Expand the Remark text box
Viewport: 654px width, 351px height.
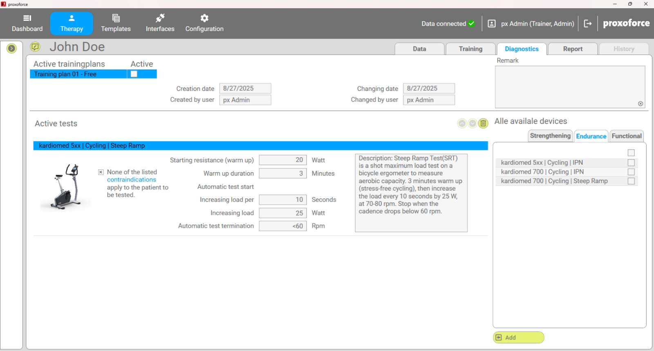click(641, 104)
